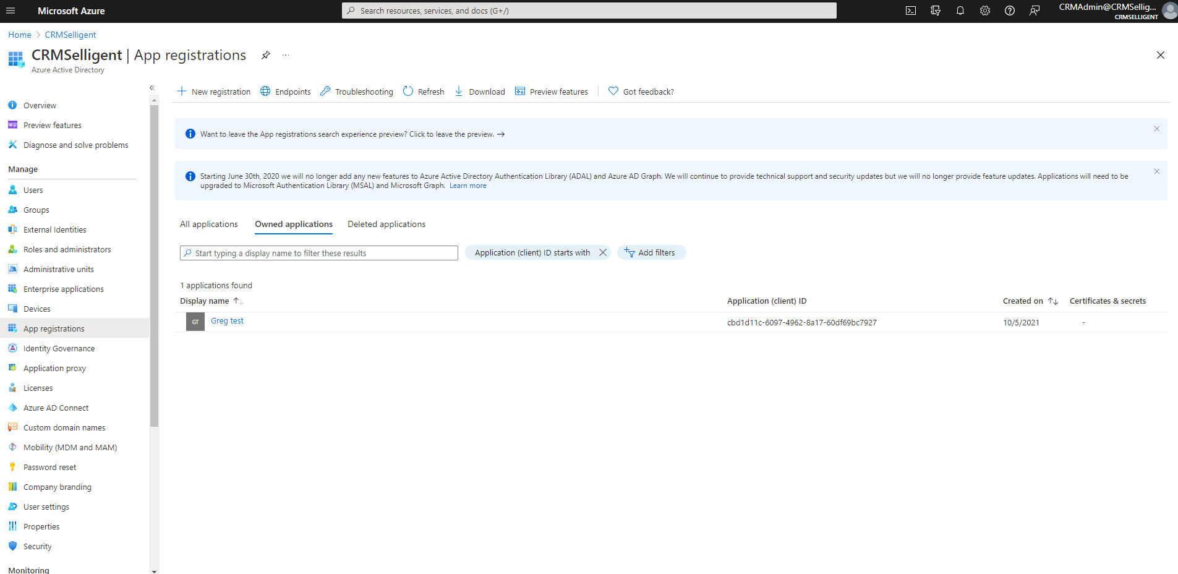
Task: Click the help question mark icon
Action: click(1010, 11)
